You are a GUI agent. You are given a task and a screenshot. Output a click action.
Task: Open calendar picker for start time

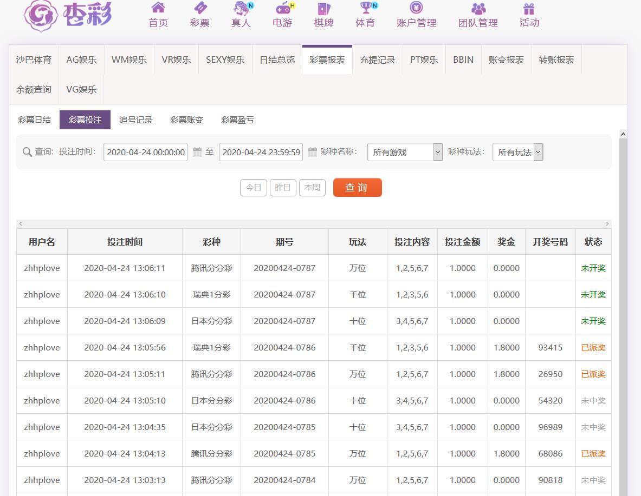coord(197,152)
